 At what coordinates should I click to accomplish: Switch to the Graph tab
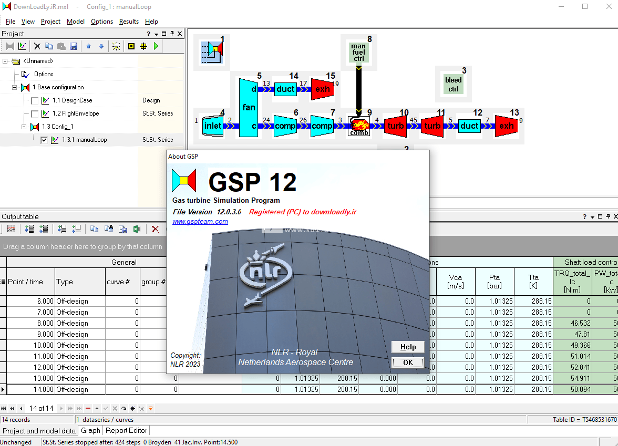coord(90,431)
